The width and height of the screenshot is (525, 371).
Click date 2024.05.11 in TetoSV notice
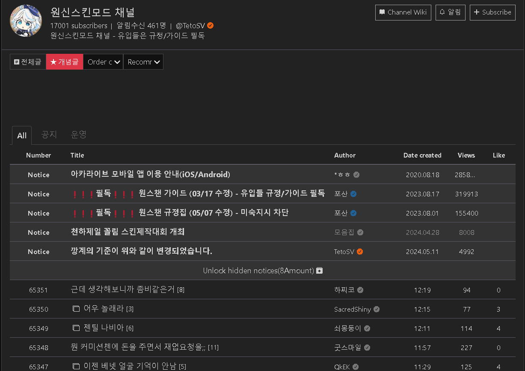pos(422,251)
